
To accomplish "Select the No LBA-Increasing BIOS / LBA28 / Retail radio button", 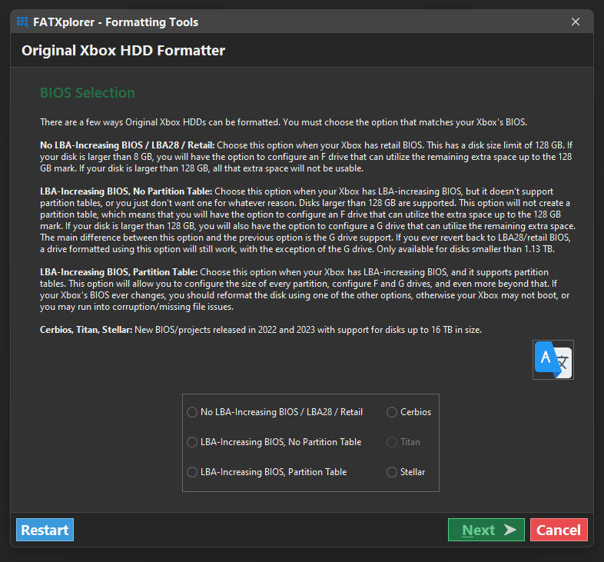I will (x=274, y=412).
